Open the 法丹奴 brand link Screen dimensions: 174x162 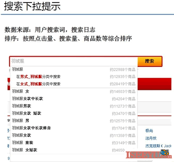point(151,138)
